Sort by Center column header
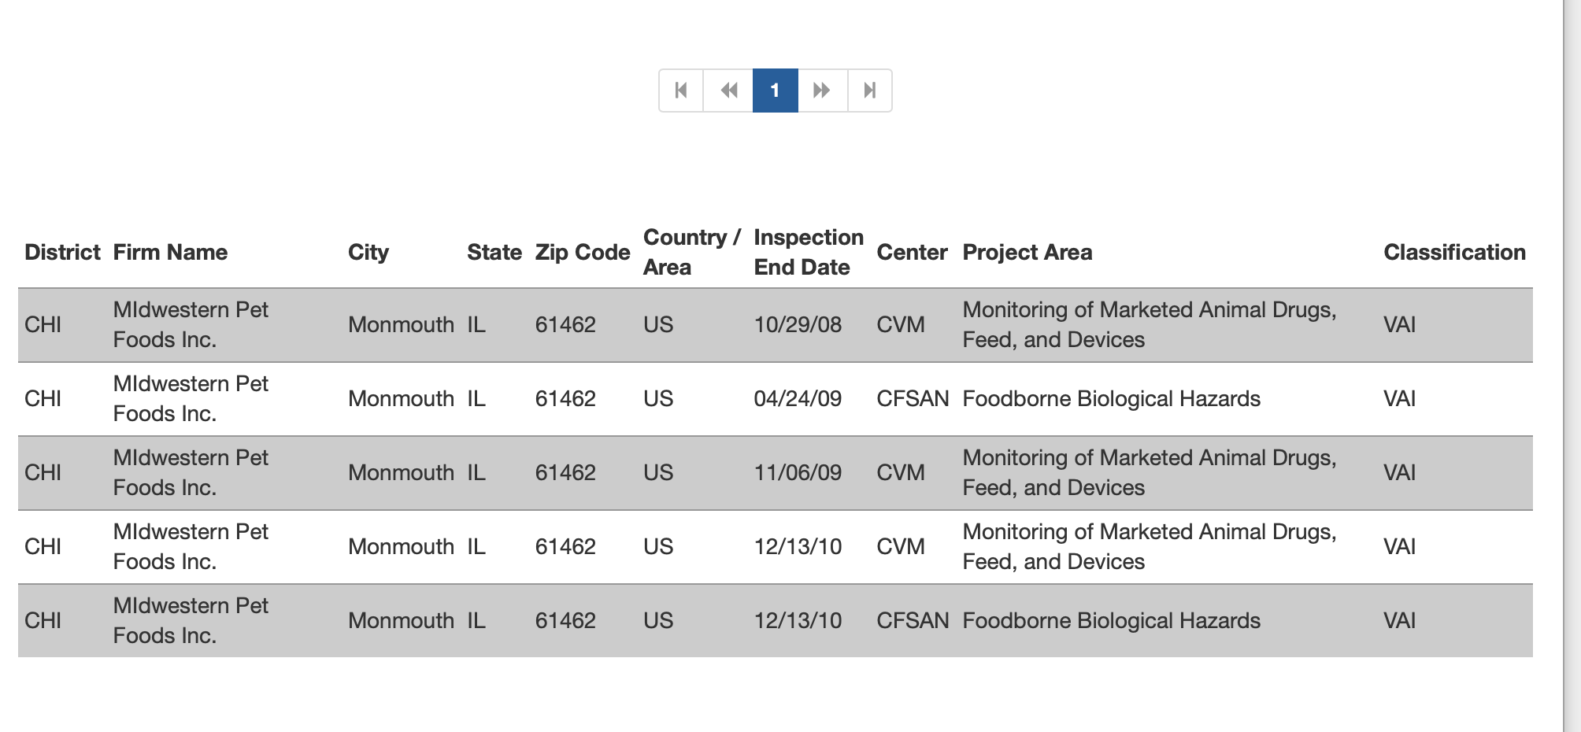 click(x=912, y=252)
